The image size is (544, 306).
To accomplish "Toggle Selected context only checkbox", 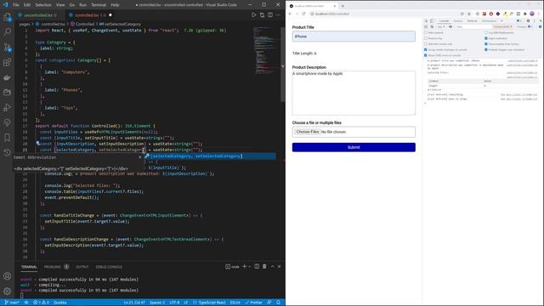I will [426, 44].
